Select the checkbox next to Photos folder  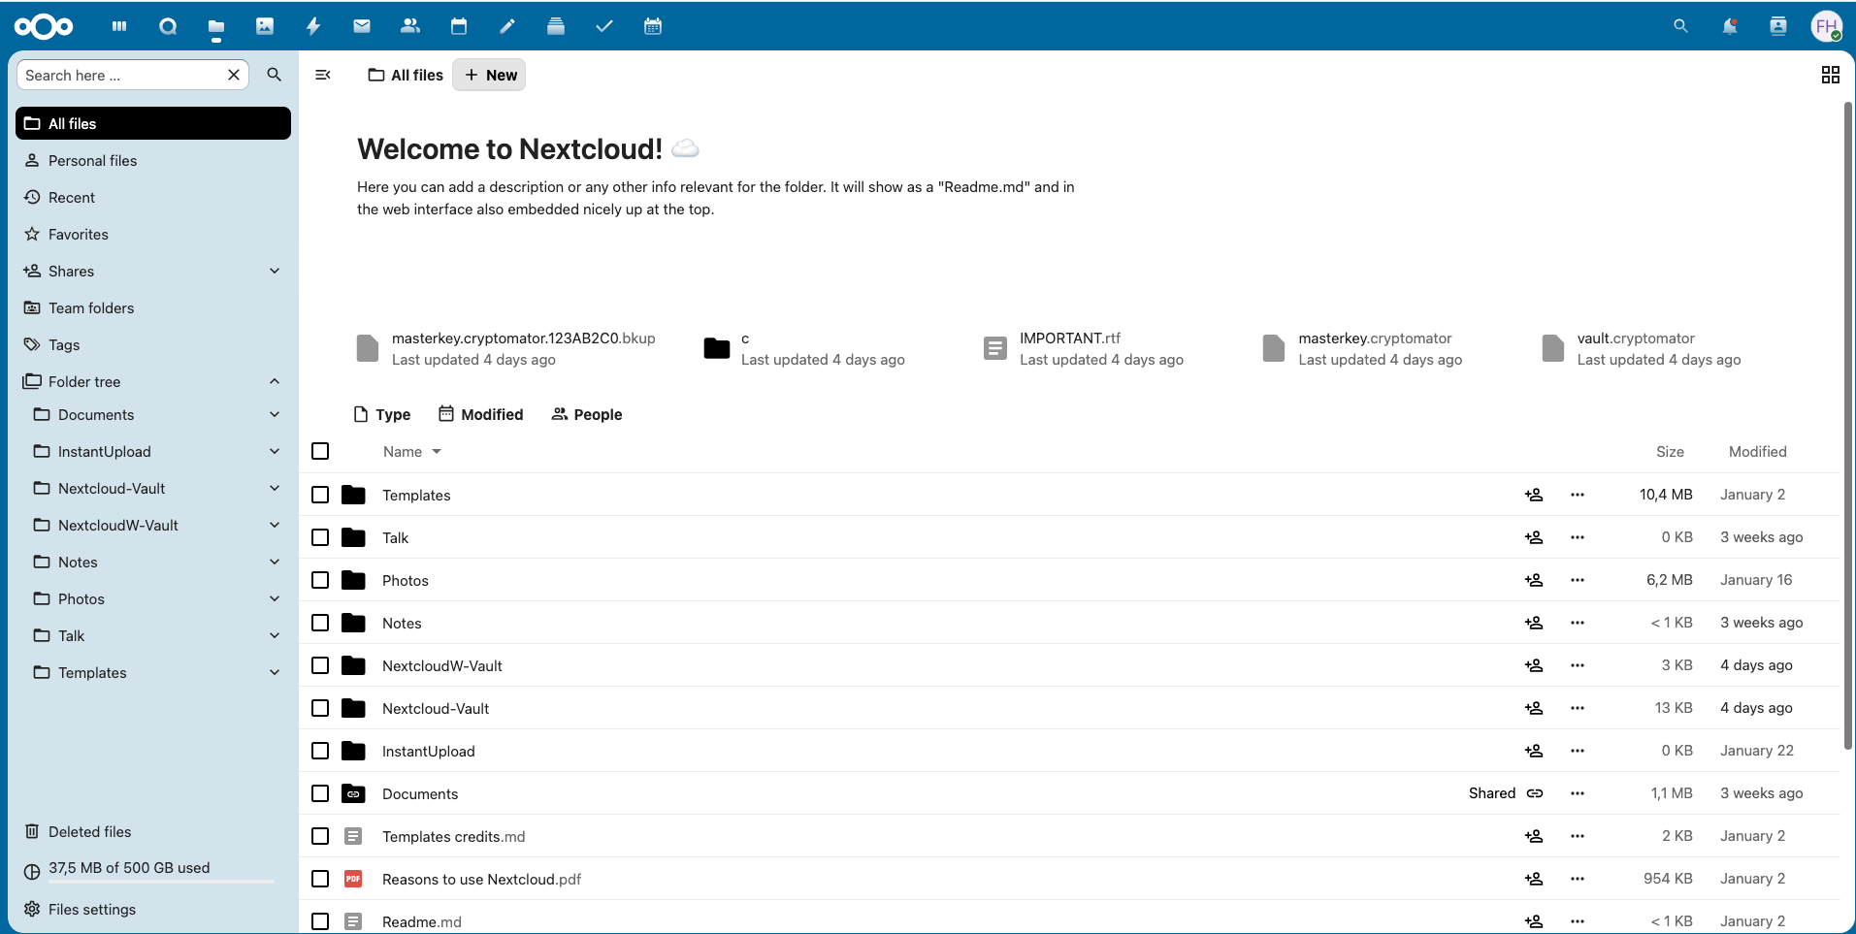[320, 580]
